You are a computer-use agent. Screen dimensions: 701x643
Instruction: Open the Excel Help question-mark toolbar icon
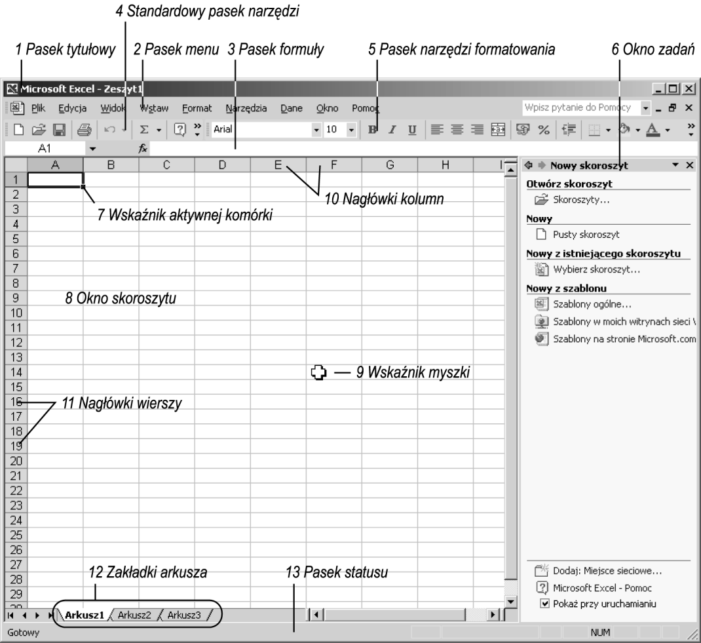click(180, 130)
